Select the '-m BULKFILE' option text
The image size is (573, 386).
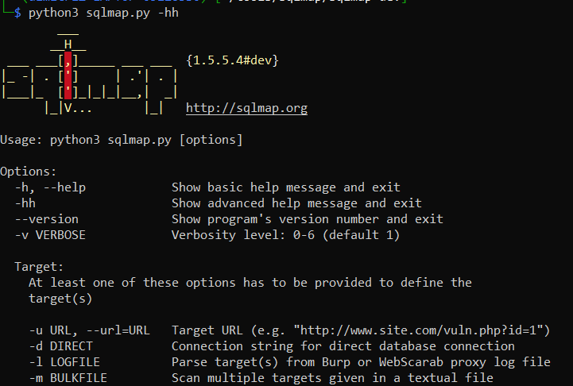pyautogui.click(x=68, y=378)
